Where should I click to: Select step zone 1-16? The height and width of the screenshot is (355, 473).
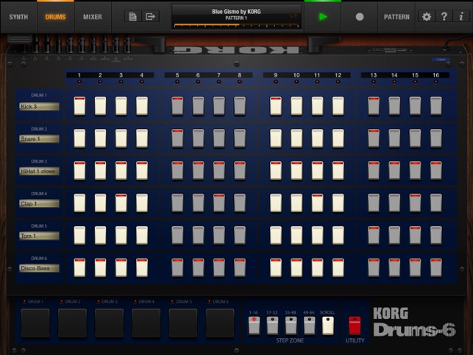pyautogui.click(x=254, y=326)
